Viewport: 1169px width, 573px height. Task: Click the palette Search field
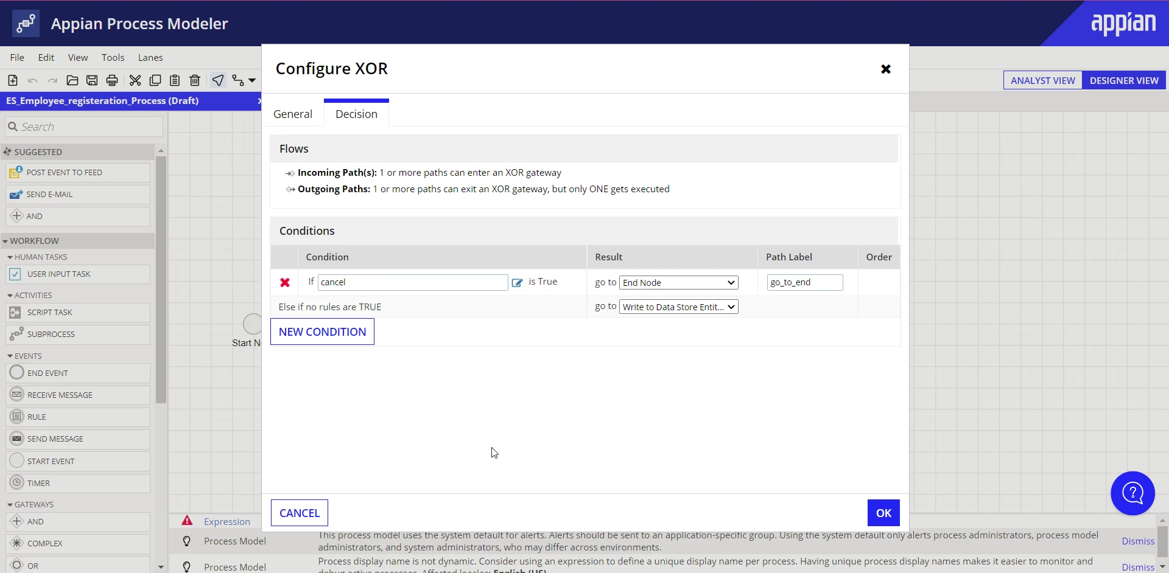[84, 127]
